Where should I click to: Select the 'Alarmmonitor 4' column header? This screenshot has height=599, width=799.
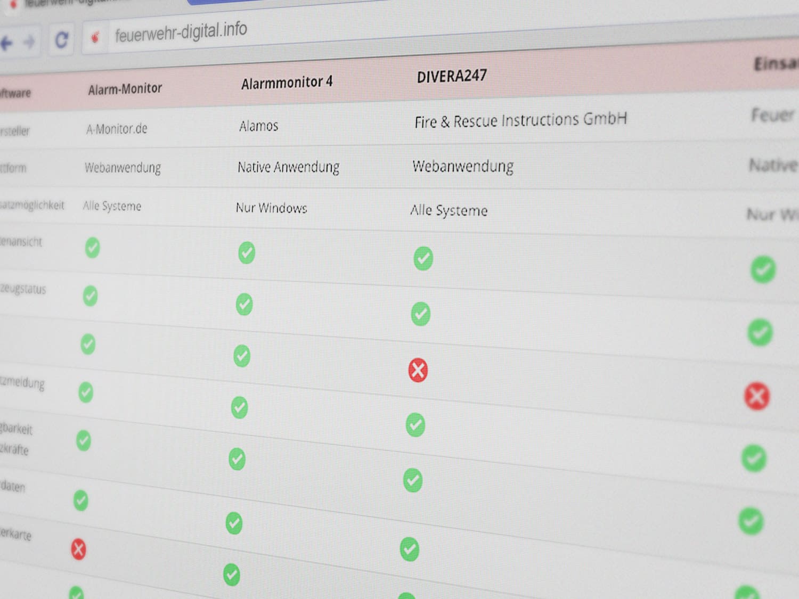point(287,83)
